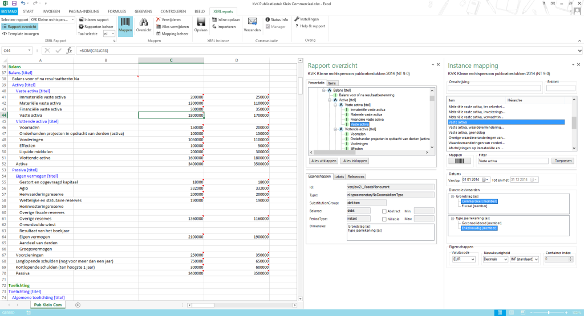584x316 pixels.
Task: Click the Omschrijving input field
Action: [494, 88]
